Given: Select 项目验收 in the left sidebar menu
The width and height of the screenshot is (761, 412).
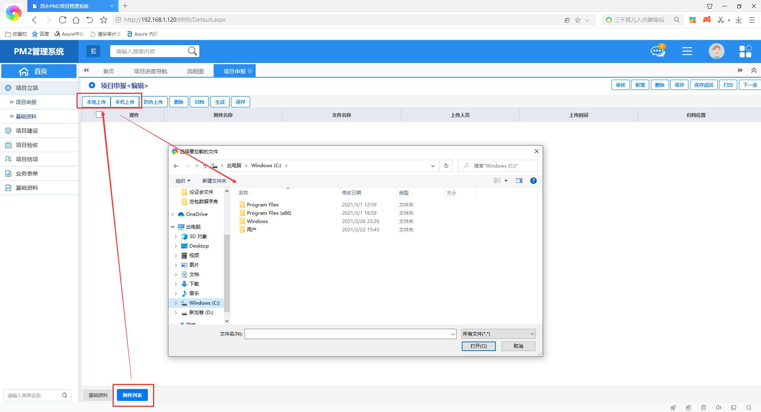Looking at the screenshot, I should click(x=27, y=145).
